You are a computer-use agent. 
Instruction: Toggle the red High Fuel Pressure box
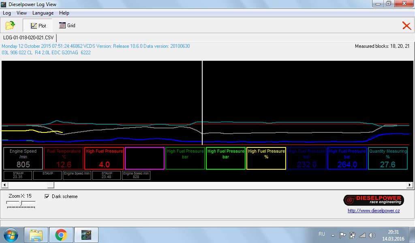point(104,158)
